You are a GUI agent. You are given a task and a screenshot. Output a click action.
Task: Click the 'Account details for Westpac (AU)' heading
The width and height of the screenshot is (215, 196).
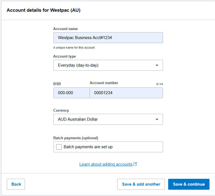point(44,10)
